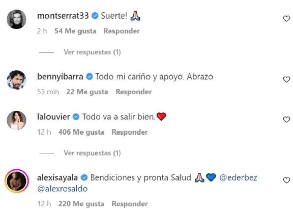Open montserrat33's profile picture
This screenshot has width=293, height=209.
tap(17, 19)
